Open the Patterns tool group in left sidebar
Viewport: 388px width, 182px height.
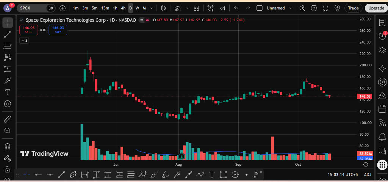(x=8, y=58)
